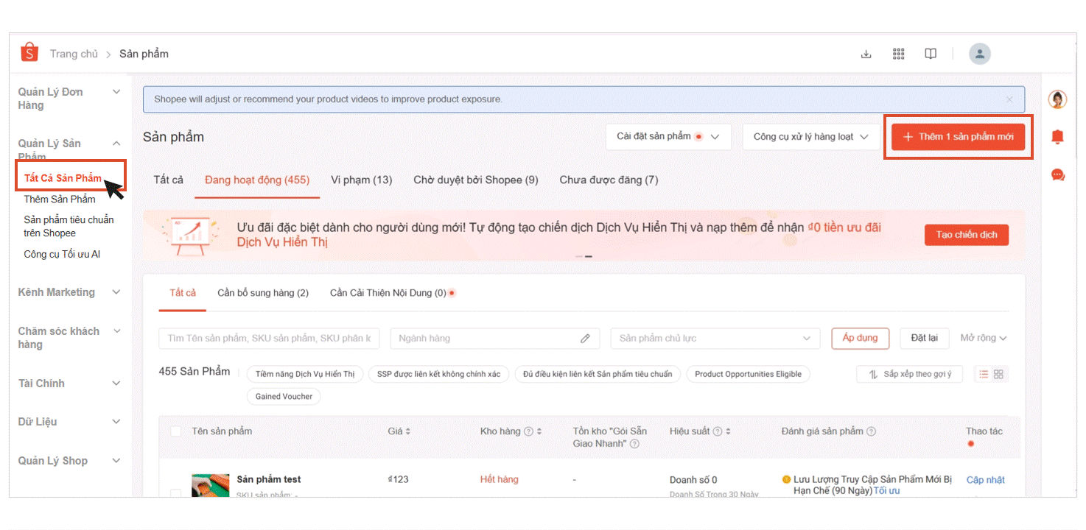Open the download icon in top bar
Image resolution: width=1086 pixels, height=530 pixels.
click(866, 54)
